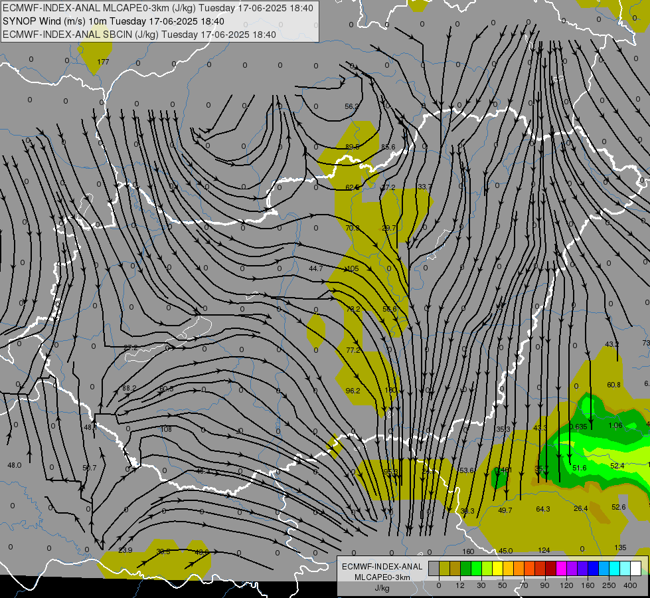Viewport: 650px width, 598px height.
Task: Click the J/kg unit label in legend
Action: [x=382, y=588]
